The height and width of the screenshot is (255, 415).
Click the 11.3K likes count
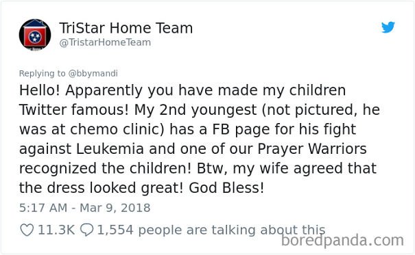[x=56, y=230]
